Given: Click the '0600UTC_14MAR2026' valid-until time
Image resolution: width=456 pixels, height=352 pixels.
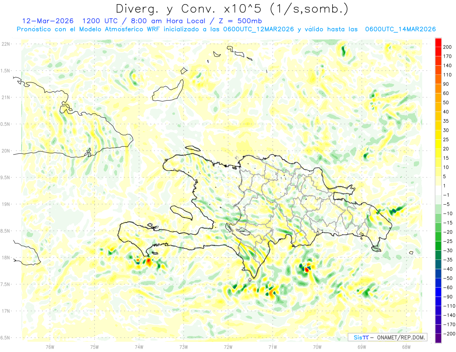Looking at the screenshot, I should pyautogui.click(x=400, y=29).
